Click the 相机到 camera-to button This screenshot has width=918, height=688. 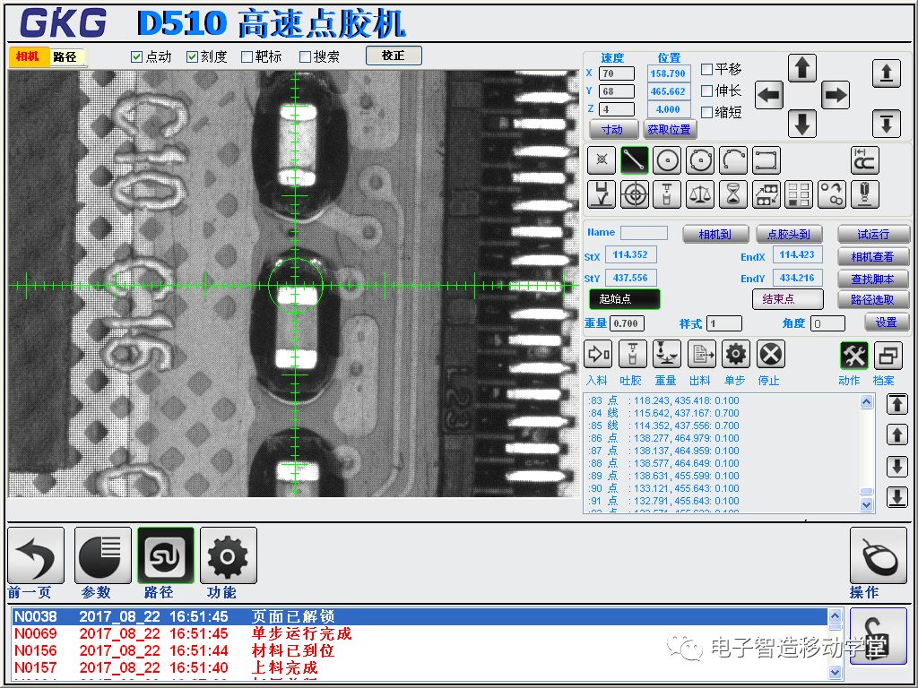(715, 234)
